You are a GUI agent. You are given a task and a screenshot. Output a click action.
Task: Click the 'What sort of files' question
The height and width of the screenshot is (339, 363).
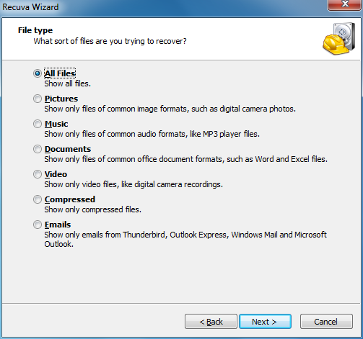(x=110, y=41)
